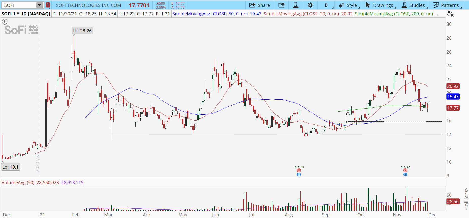The width and height of the screenshot is (469, 218).
Task: Click the exclamation info icon above SoFi logo
Action: click(x=5, y=22)
